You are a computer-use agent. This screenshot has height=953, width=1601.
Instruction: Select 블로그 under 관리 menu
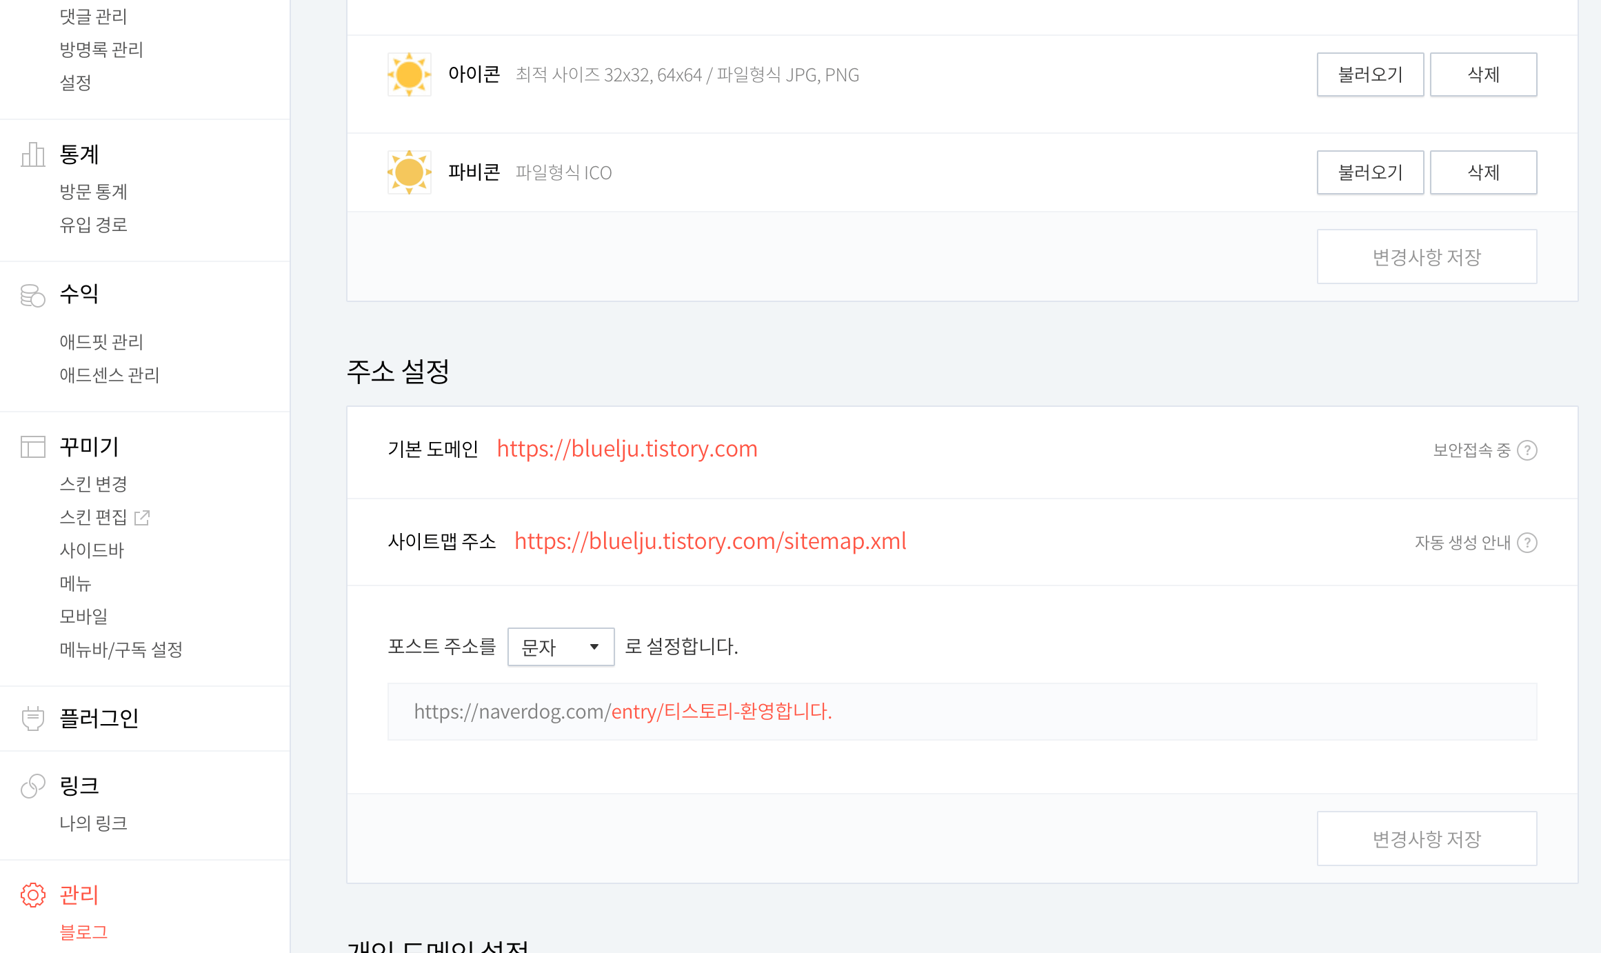point(83,931)
